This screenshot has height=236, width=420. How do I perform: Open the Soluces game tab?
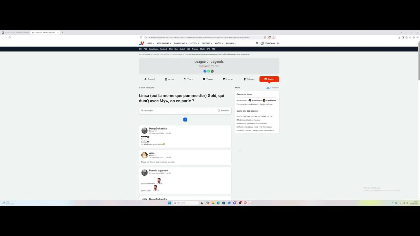[249, 79]
